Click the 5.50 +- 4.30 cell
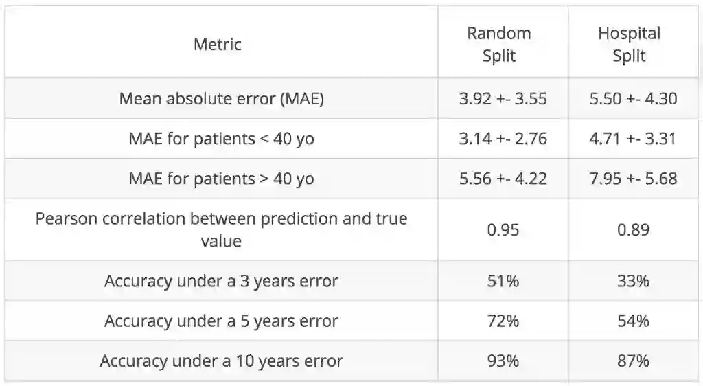This screenshot has height=386, width=703. [633, 98]
